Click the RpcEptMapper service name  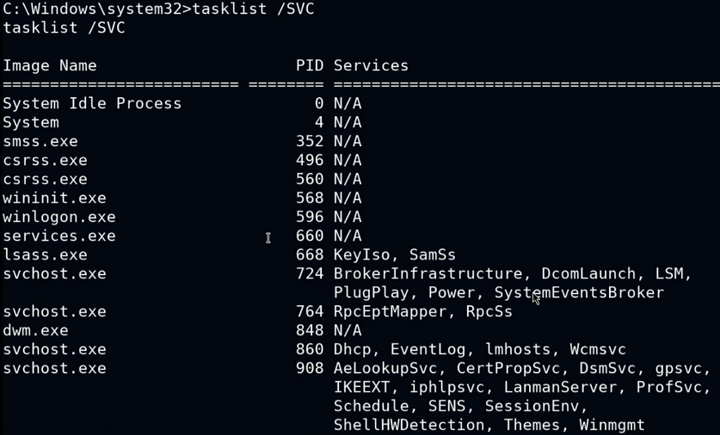(x=390, y=311)
